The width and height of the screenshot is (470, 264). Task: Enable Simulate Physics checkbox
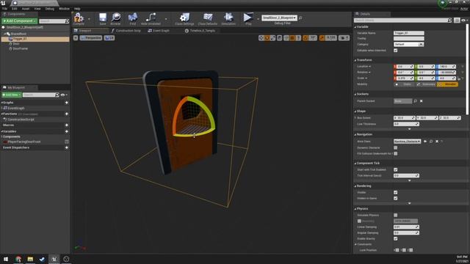pyautogui.click(x=396, y=215)
